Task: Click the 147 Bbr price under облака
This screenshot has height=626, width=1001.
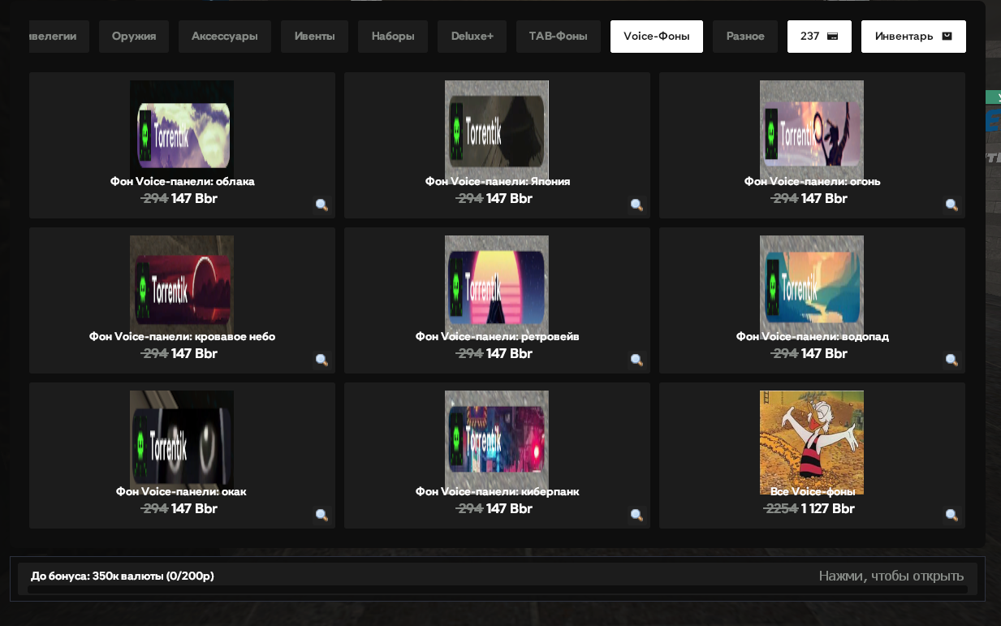Action: coord(195,199)
